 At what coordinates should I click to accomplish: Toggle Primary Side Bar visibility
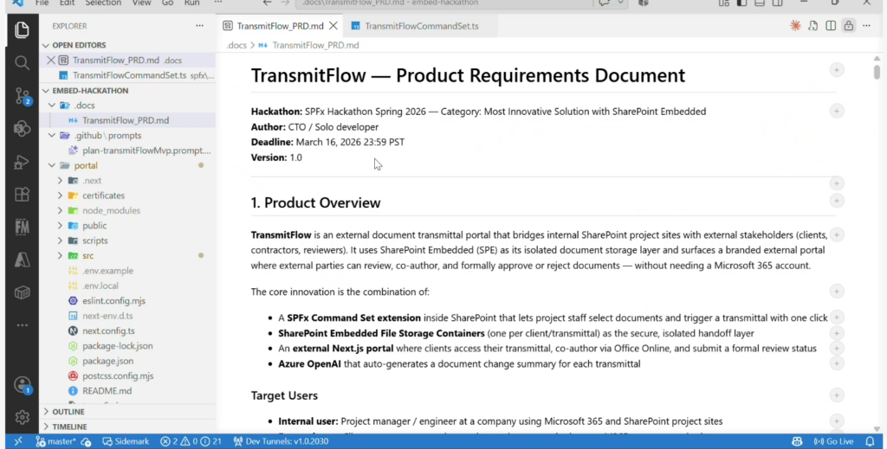[x=741, y=3]
